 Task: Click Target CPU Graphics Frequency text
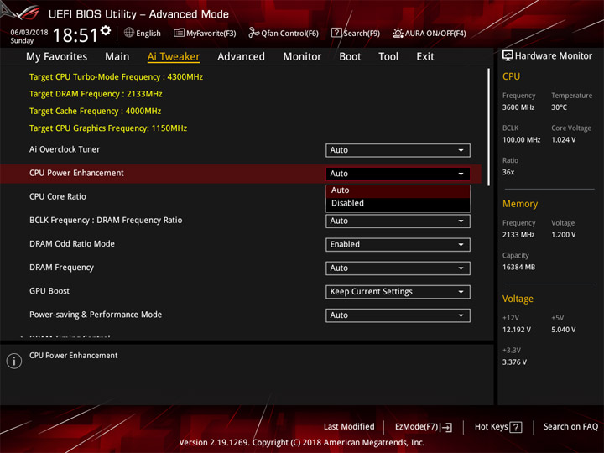[x=108, y=128]
